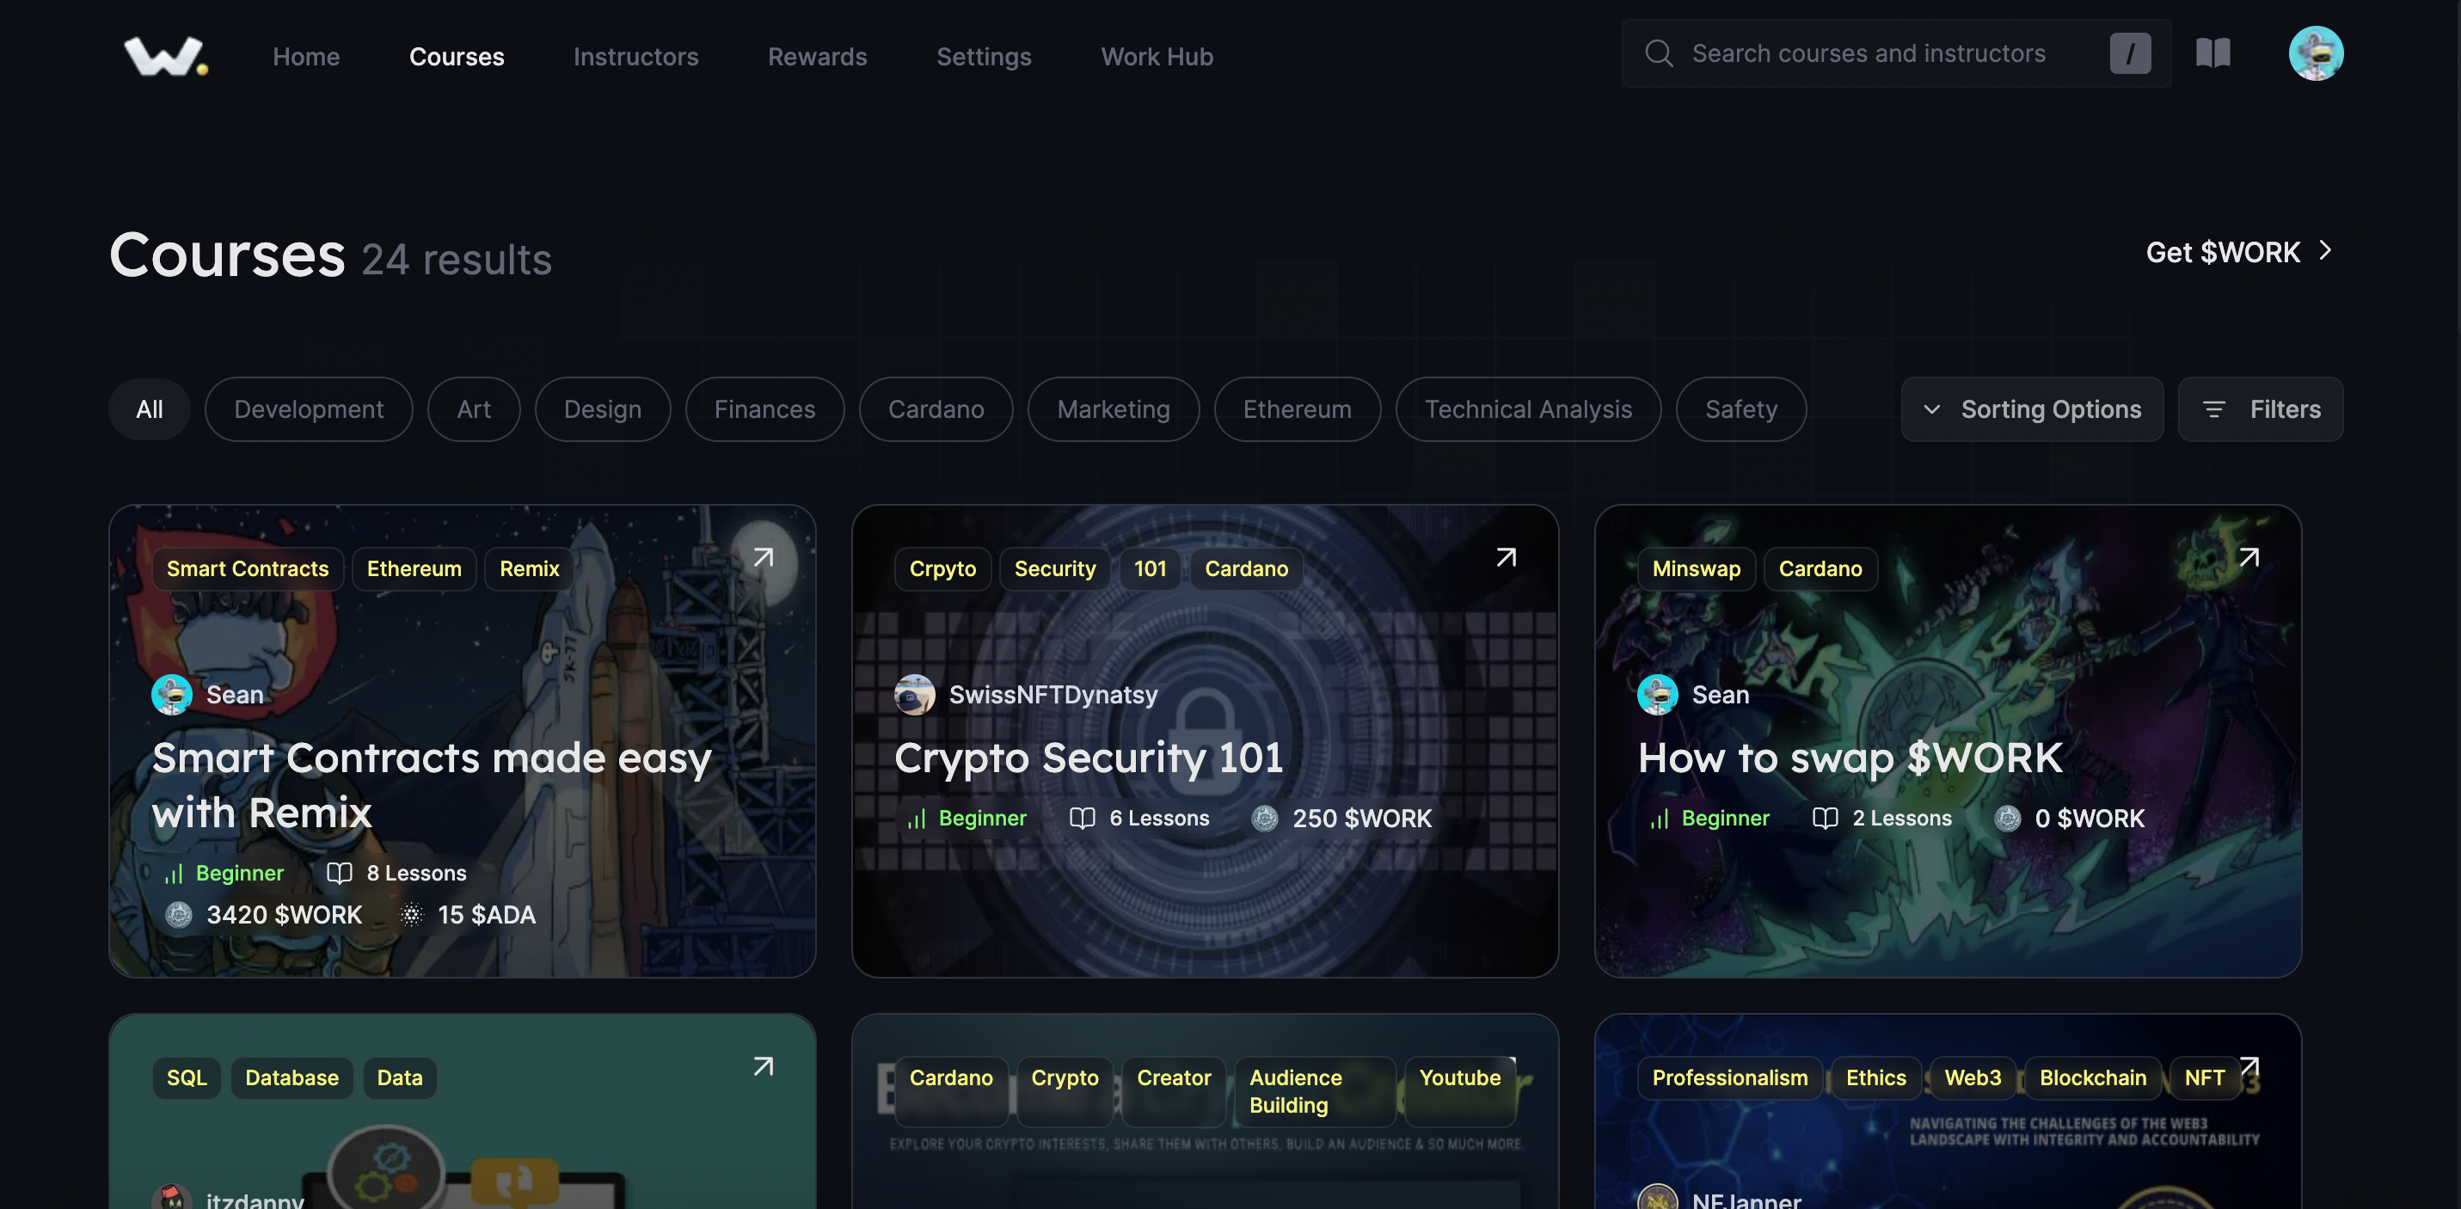Viewport: 2461px width, 1209px height.
Task: Filter courses by Art
Action: point(474,409)
